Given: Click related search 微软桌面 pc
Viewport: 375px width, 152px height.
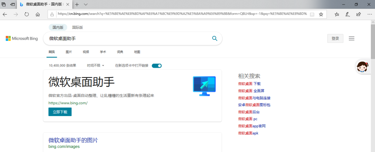Looking at the screenshot, I should click(x=248, y=119).
